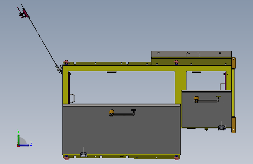Click the pink wing nut at top-left frame corner

coord(66,62)
